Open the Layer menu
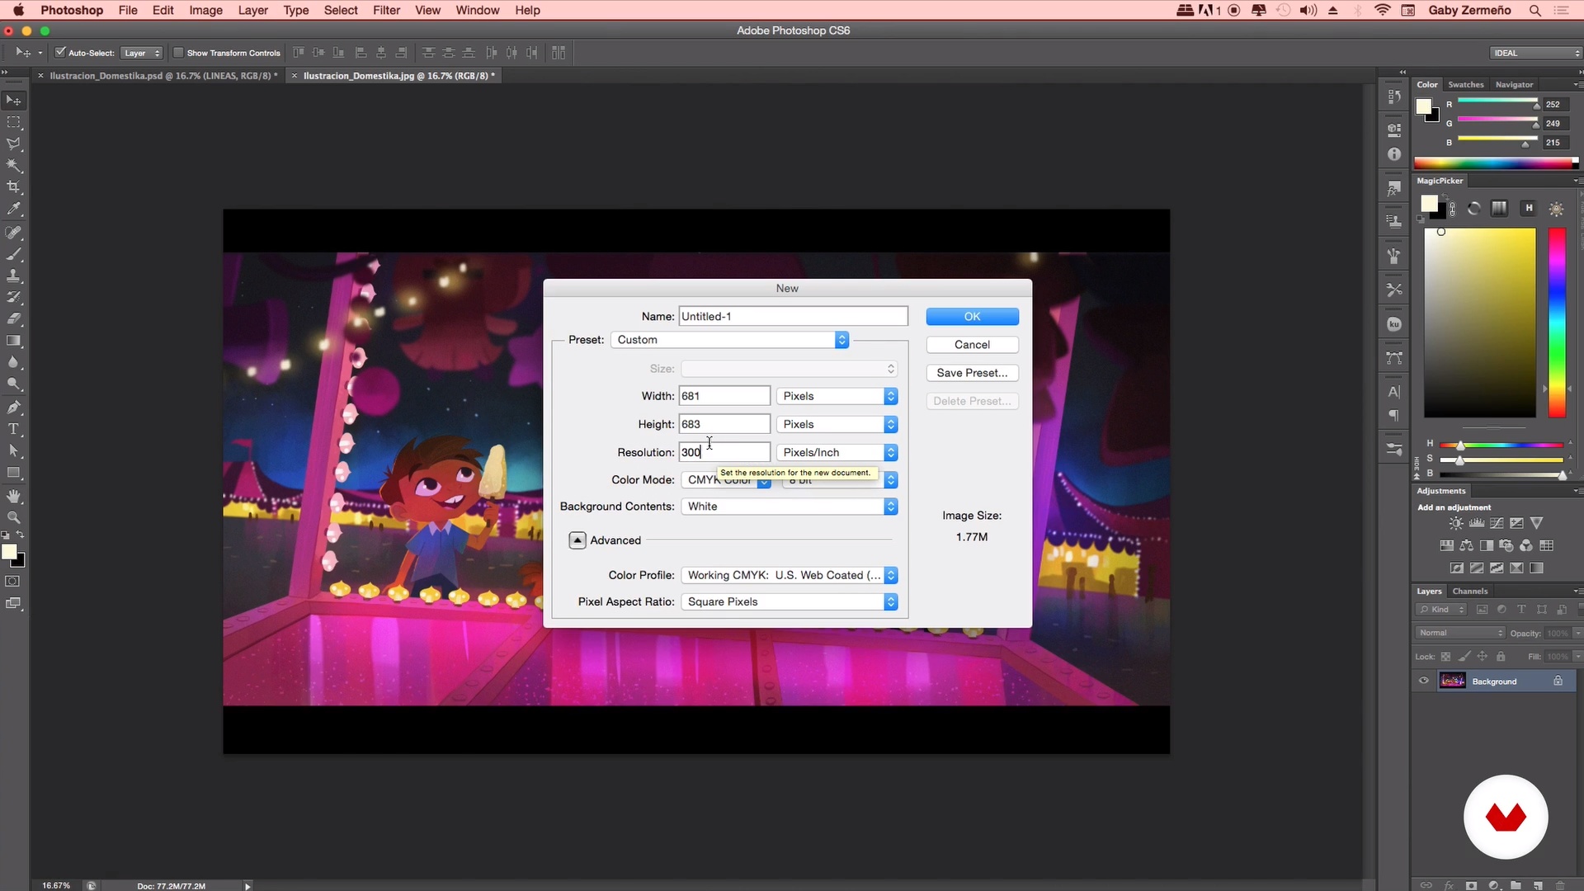Screen dimensions: 1584x891 [252, 10]
